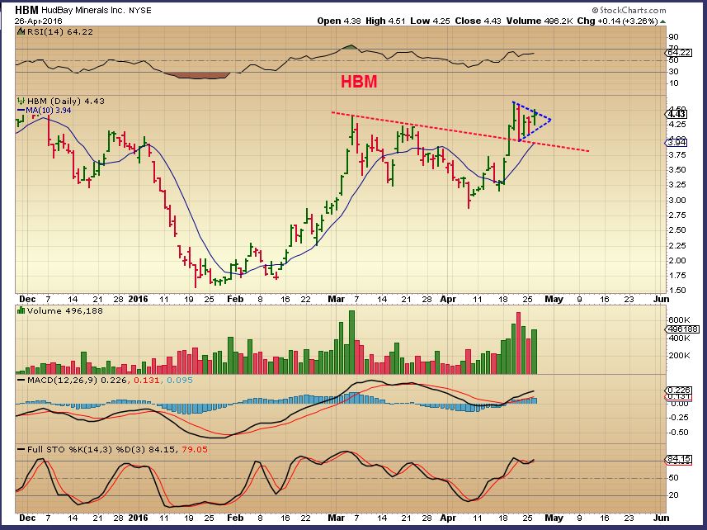The width and height of the screenshot is (707, 530).
Task: Click the 0.226 MACD tag on right axis
Action: [679, 390]
